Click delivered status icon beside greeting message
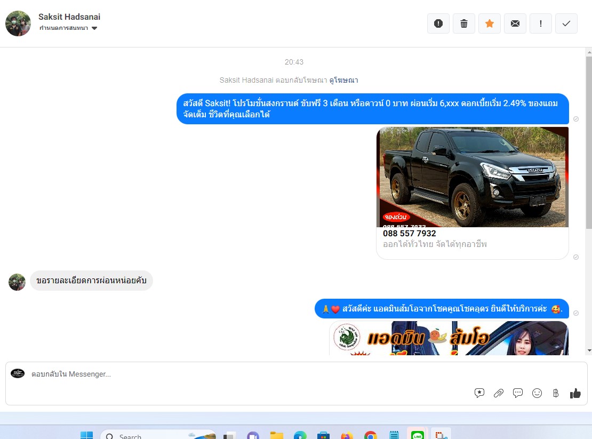Image resolution: width=592 pixels, height=439 pixels. click(576, 313)
